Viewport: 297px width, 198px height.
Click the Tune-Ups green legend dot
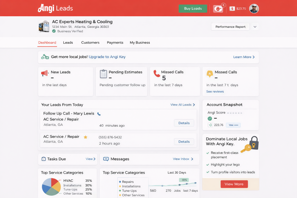click(x=120, y=191)
